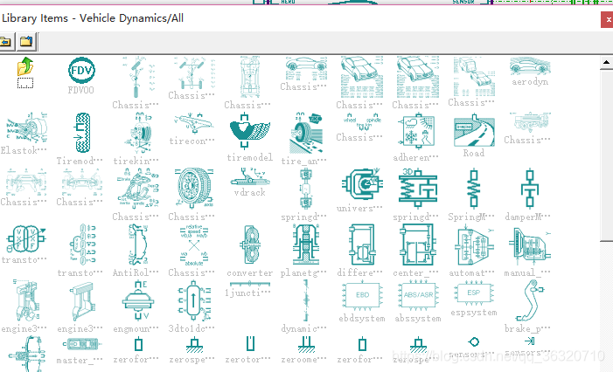Select the zeroome component icon
The height and width of the screenshot is (372, 613).
[x=306, y=344]
